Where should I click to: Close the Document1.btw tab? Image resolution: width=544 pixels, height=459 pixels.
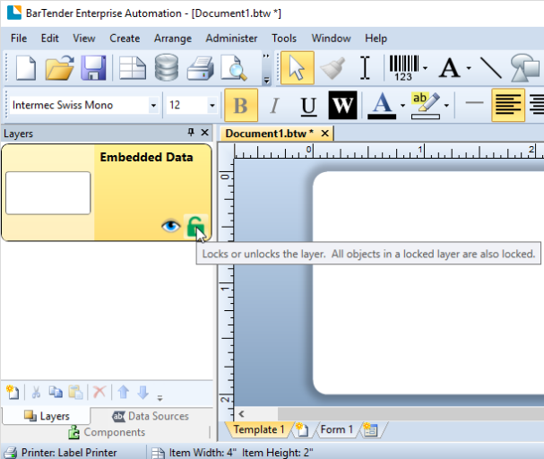tap(324, 134)
